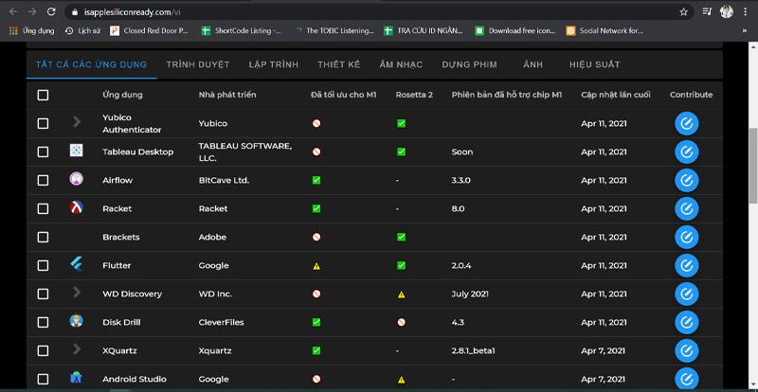Switch to the ÂM NHẠC tab

click(x=401, y=64)
